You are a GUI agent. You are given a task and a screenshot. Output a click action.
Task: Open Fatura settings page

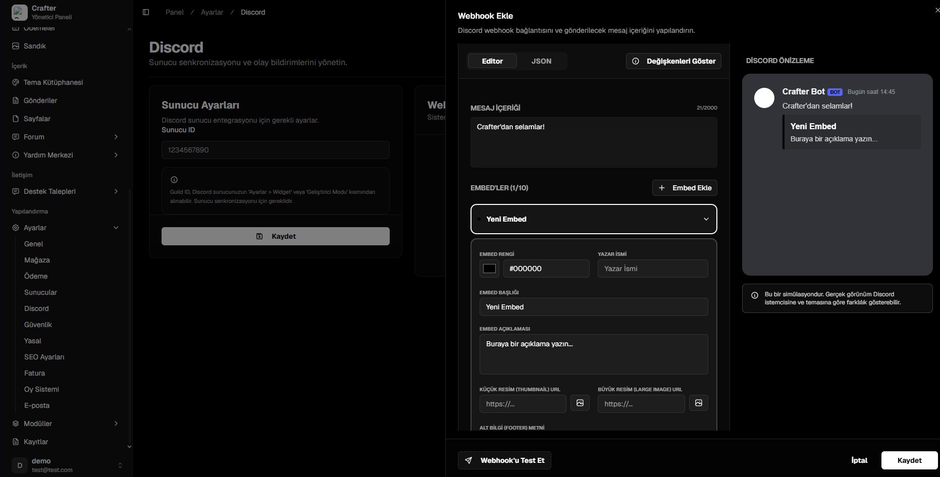[34, 373]
